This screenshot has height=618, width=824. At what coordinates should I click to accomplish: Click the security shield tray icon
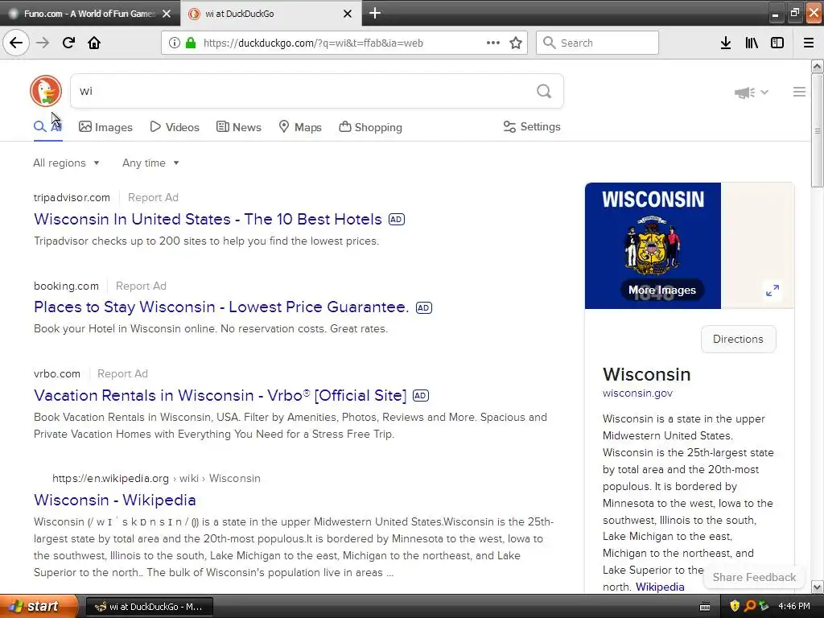point(735,606)
